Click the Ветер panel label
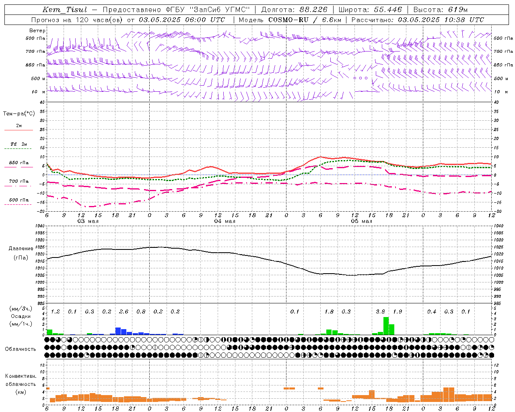 coord(37,31)
